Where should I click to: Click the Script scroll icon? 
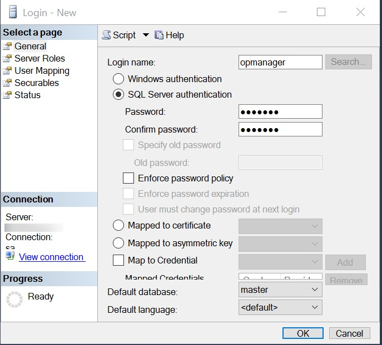(x=106, y=35)
